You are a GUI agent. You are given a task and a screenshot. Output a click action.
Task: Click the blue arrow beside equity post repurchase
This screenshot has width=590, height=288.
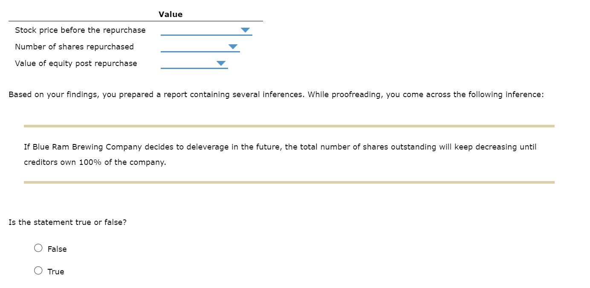[221, 63]
